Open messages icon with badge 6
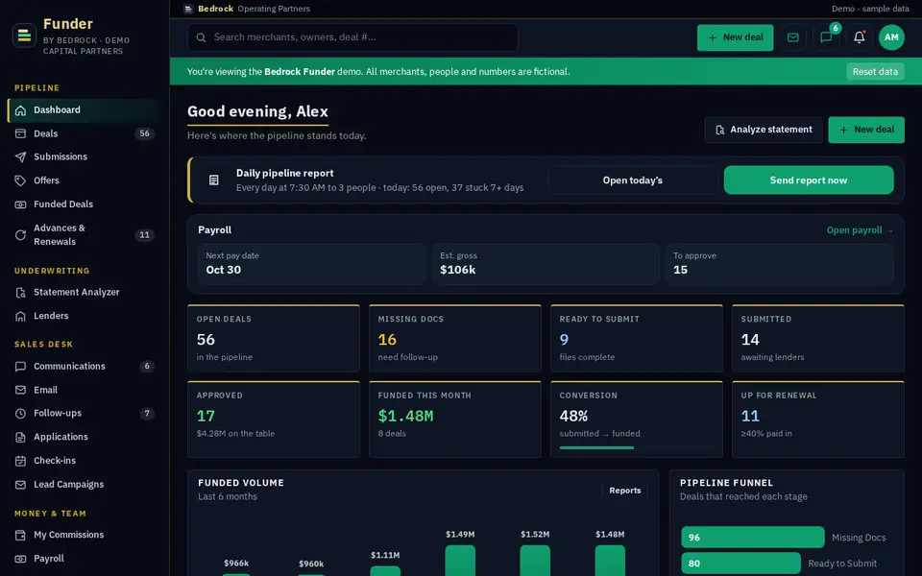This screenshot has width=922, height=576. [826, 37]
